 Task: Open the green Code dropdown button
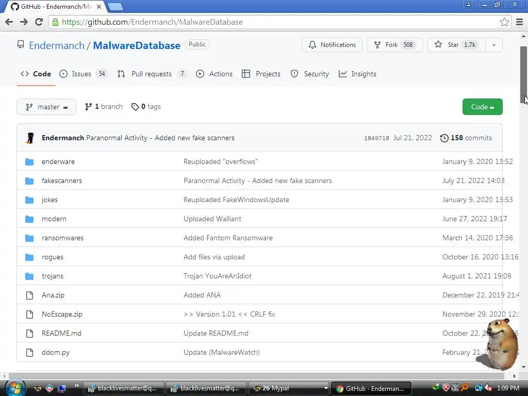pos(482,107)
